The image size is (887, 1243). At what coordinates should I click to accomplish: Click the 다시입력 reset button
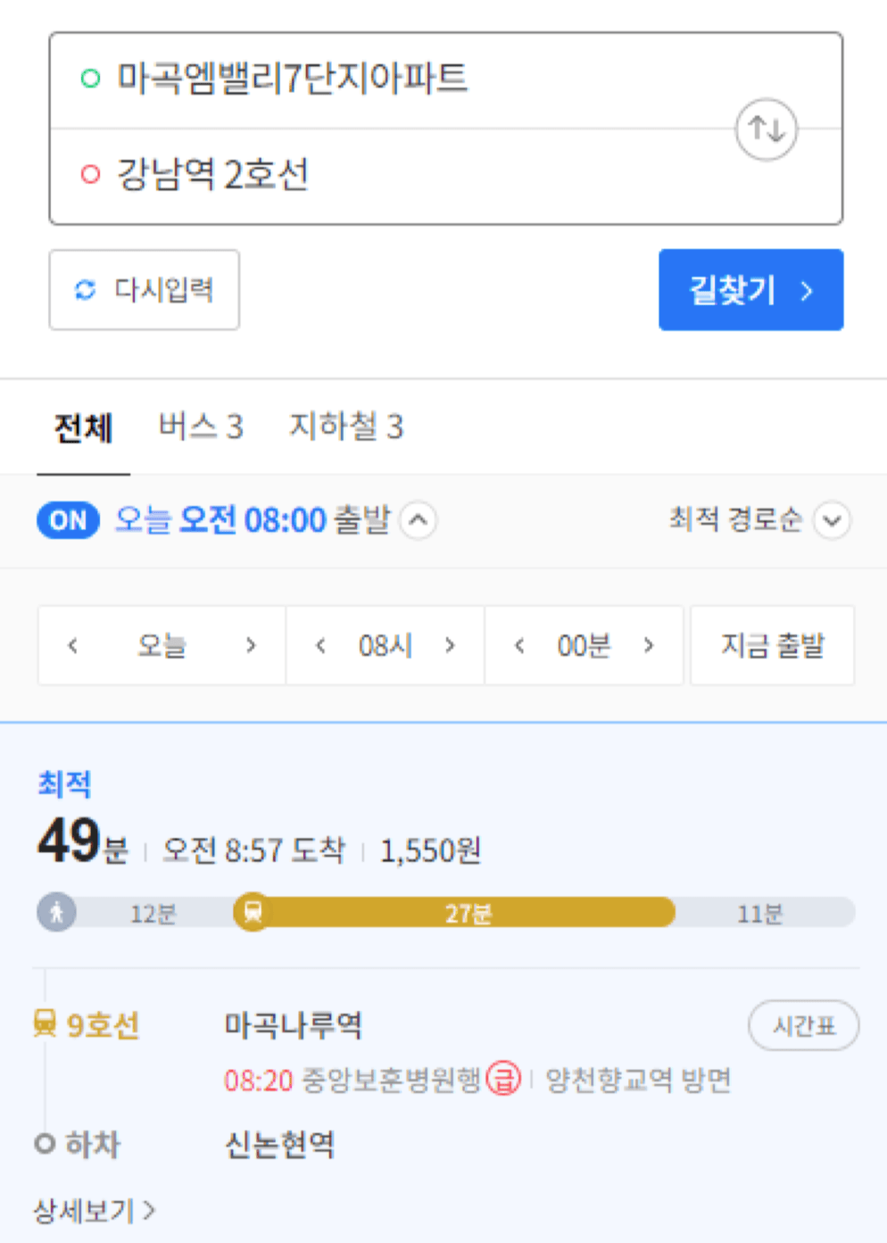point(144,290)
